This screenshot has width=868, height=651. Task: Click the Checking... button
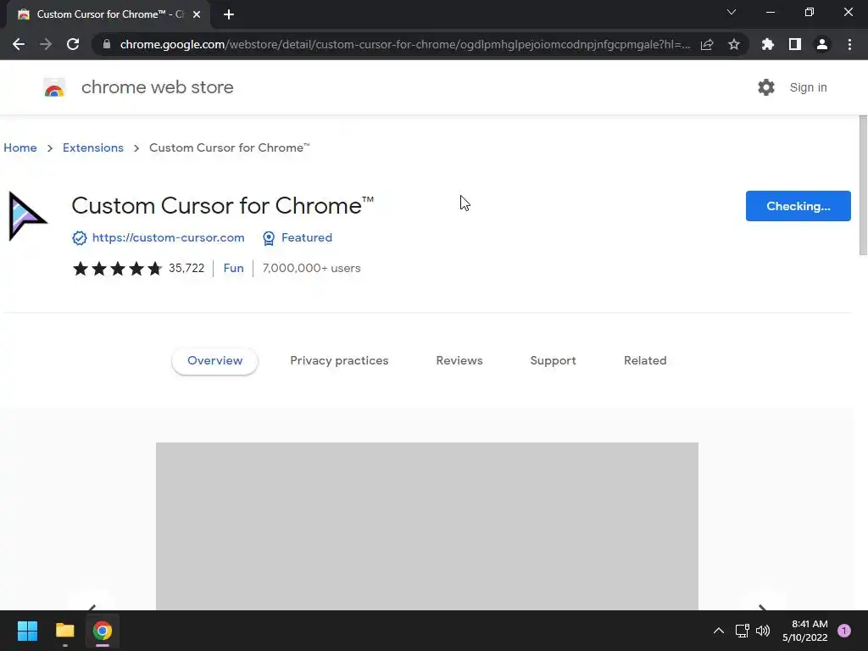(798, 206)
